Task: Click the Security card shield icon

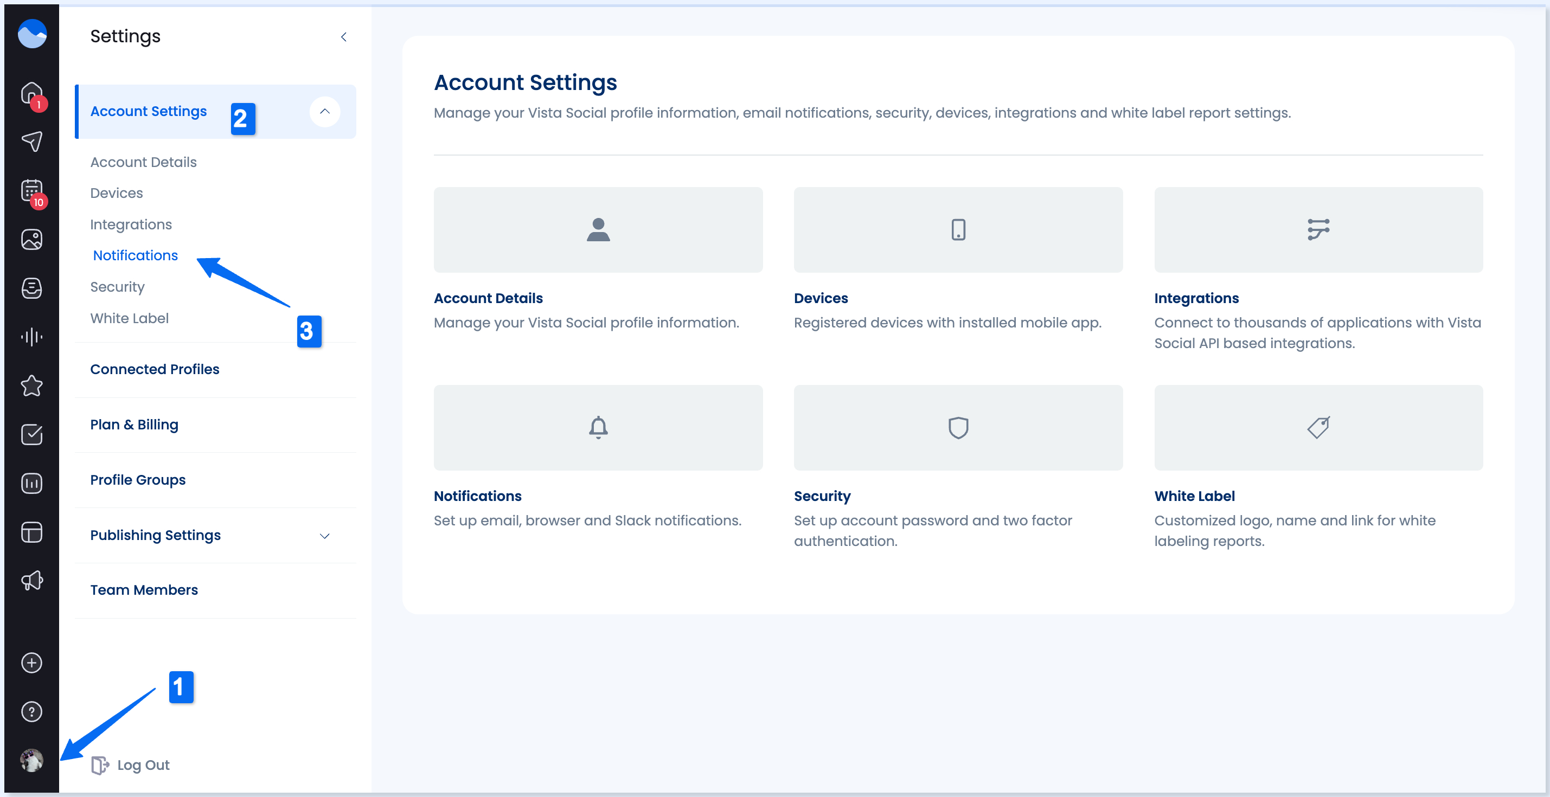Action: 958,428
